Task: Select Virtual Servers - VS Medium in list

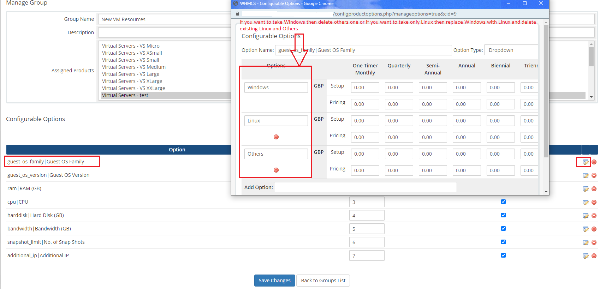Action: pos(134,67)
